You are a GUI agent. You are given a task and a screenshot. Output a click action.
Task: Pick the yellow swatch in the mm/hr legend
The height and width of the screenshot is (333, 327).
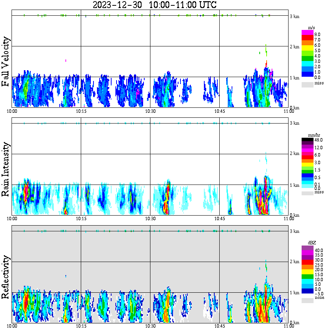click(x=307, y=164)
